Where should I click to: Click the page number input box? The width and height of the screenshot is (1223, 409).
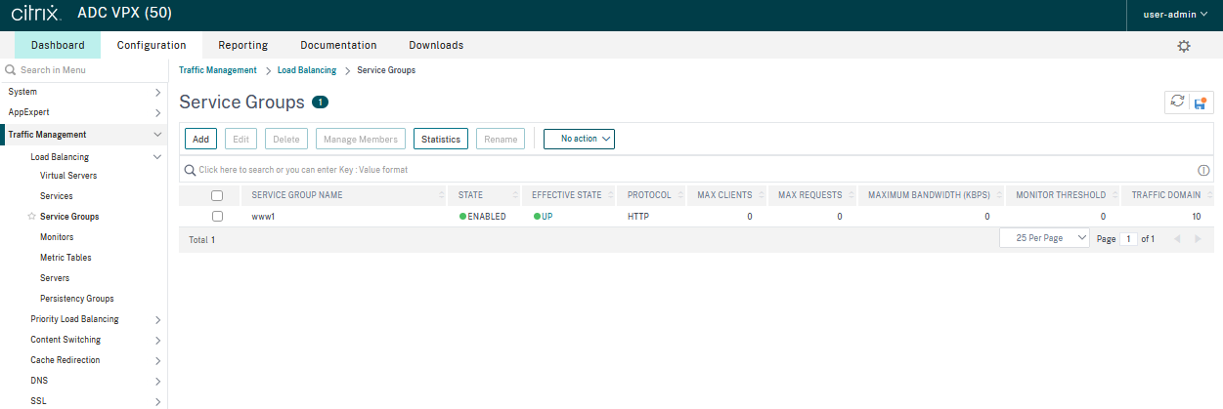coord(1128,238)
